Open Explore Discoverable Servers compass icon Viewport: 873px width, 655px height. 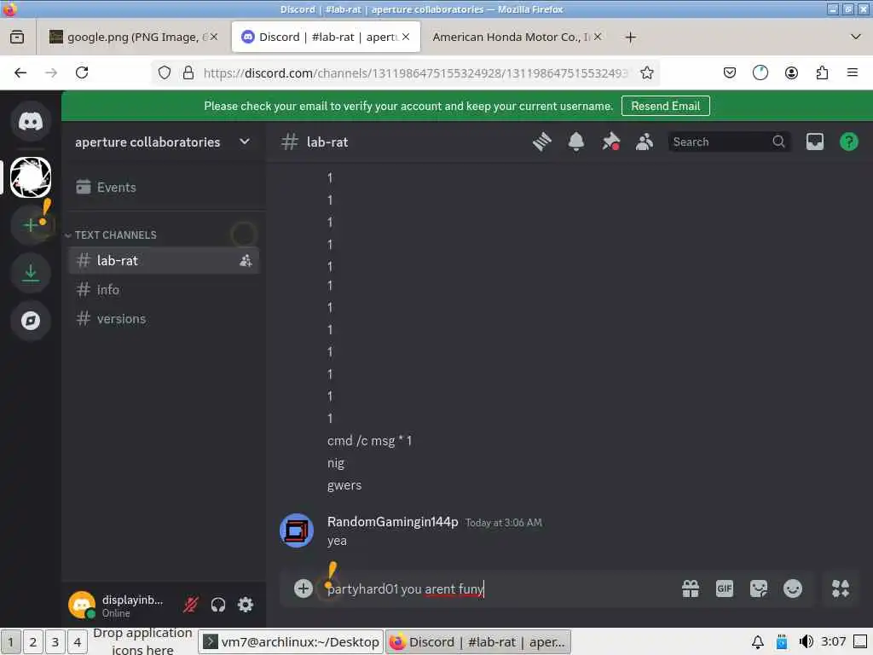(31, 321)
